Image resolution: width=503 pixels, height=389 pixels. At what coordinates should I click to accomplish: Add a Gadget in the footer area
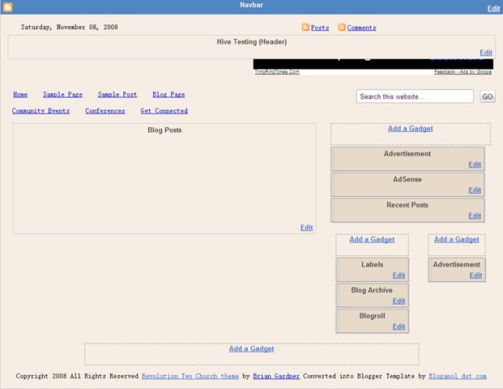tap(251, 348)
